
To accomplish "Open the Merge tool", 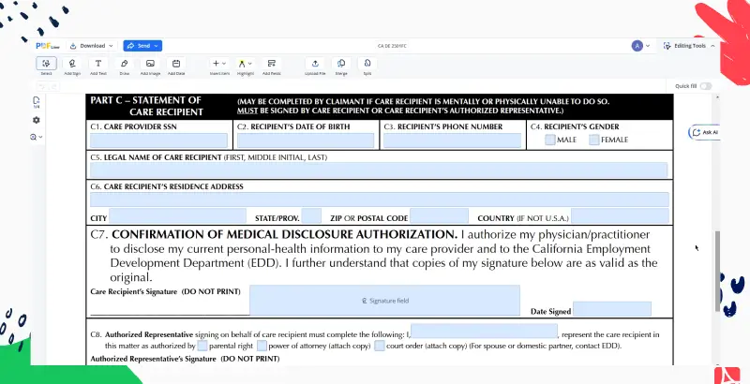I will tap(341, 64).
